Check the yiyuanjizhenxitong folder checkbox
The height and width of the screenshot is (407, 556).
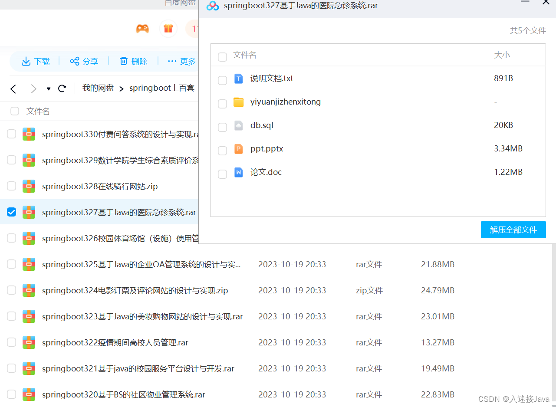pos(222,104)
